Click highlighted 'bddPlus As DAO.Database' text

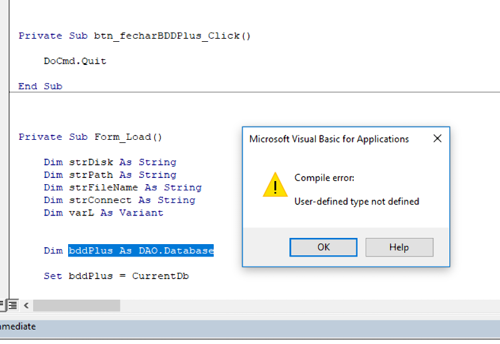[x=141, y=251]
